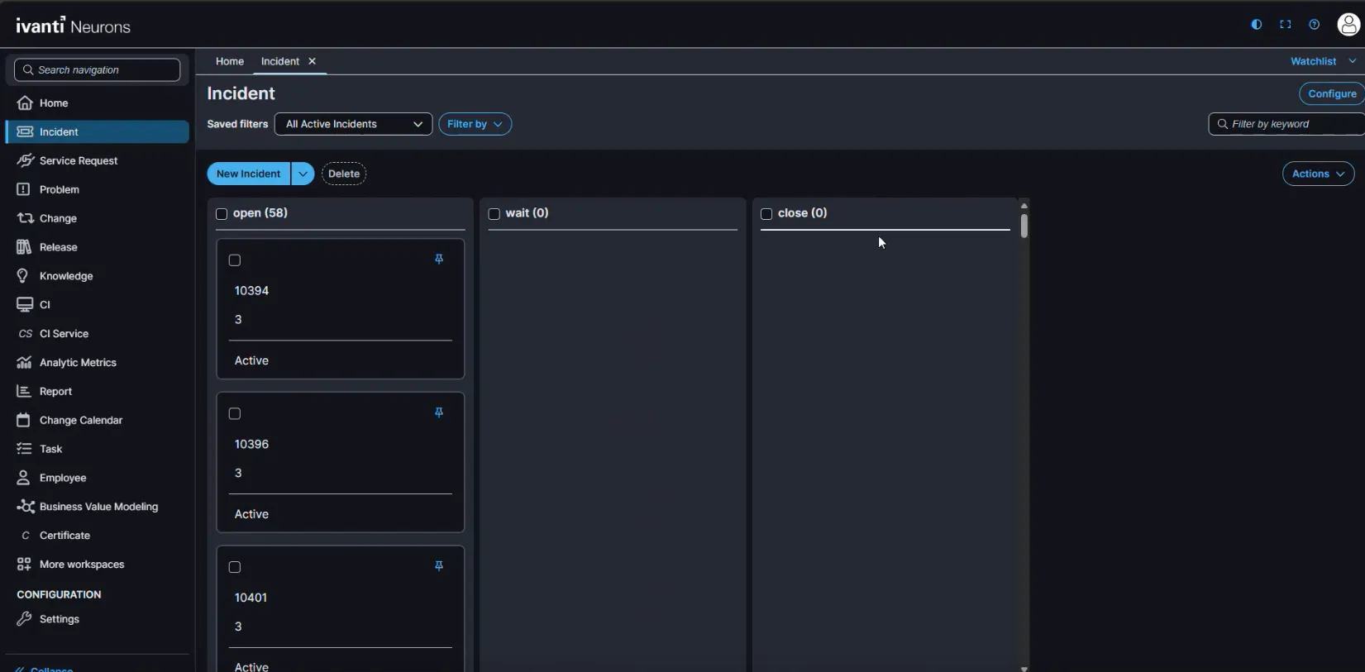
Task: Check the wait column checkbox
Action: [x=494, y=214]
